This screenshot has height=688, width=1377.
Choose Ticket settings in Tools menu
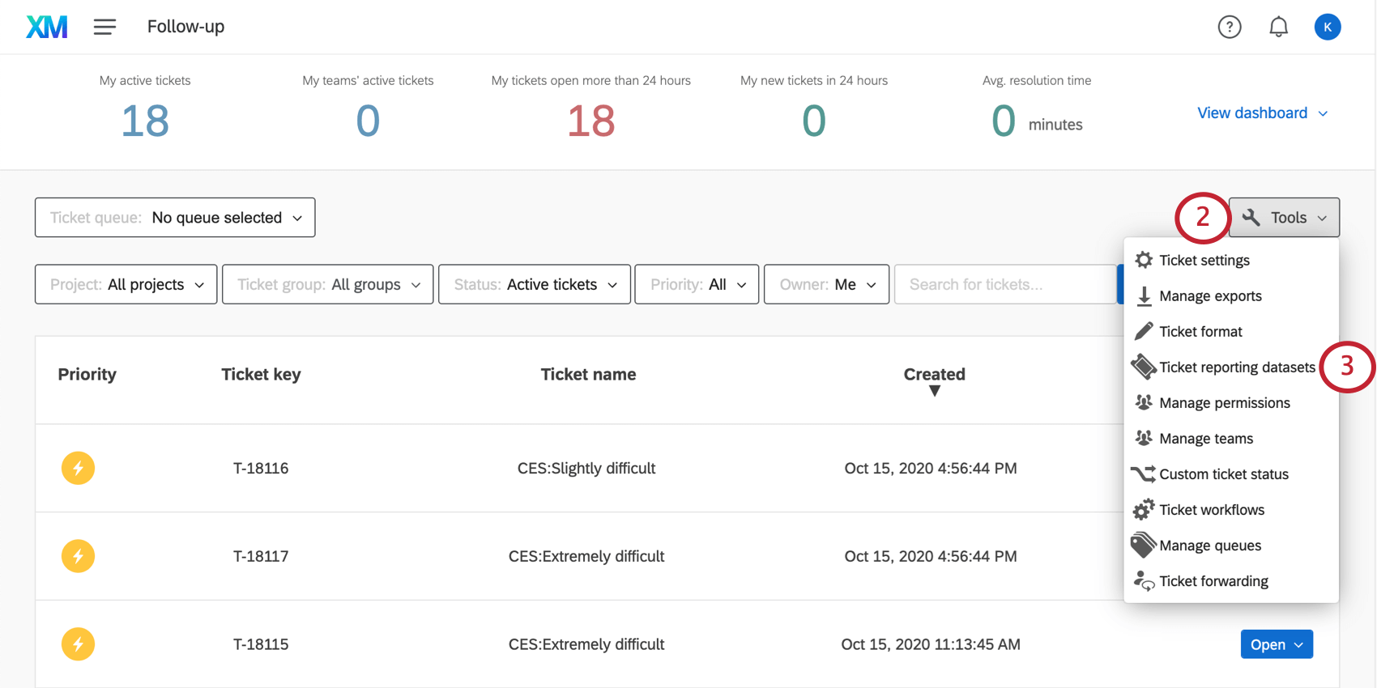tap(1204, 261)
